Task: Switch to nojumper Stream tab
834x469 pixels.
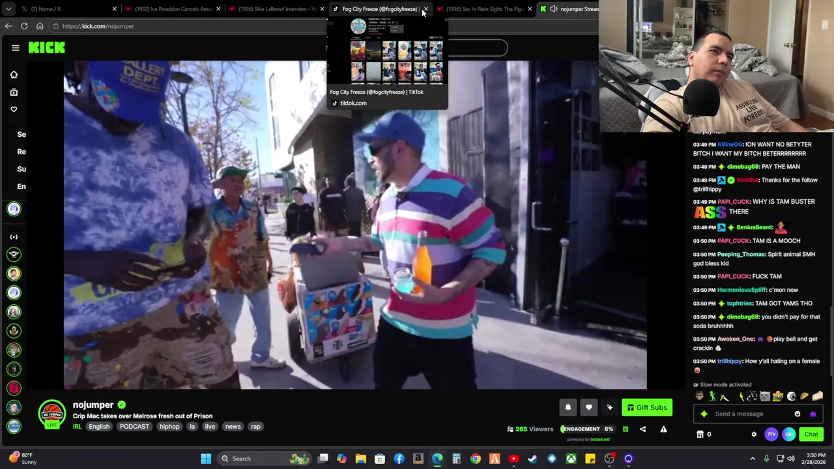Action: pyautogui.click(x=568, y=9)
